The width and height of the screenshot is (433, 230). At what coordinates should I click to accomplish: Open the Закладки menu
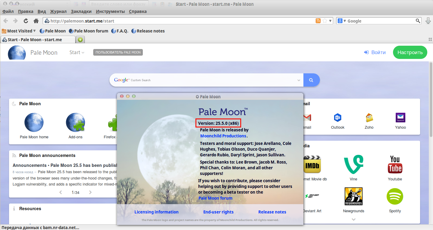(81, 11)
